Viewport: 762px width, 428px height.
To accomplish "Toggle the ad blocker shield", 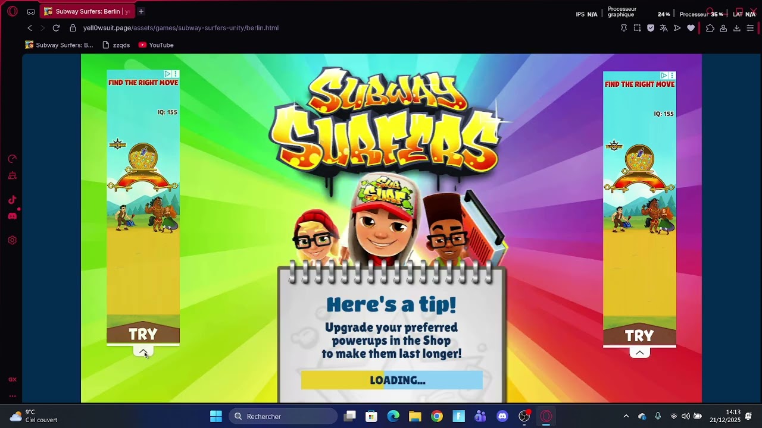I will tap(651, 28).
